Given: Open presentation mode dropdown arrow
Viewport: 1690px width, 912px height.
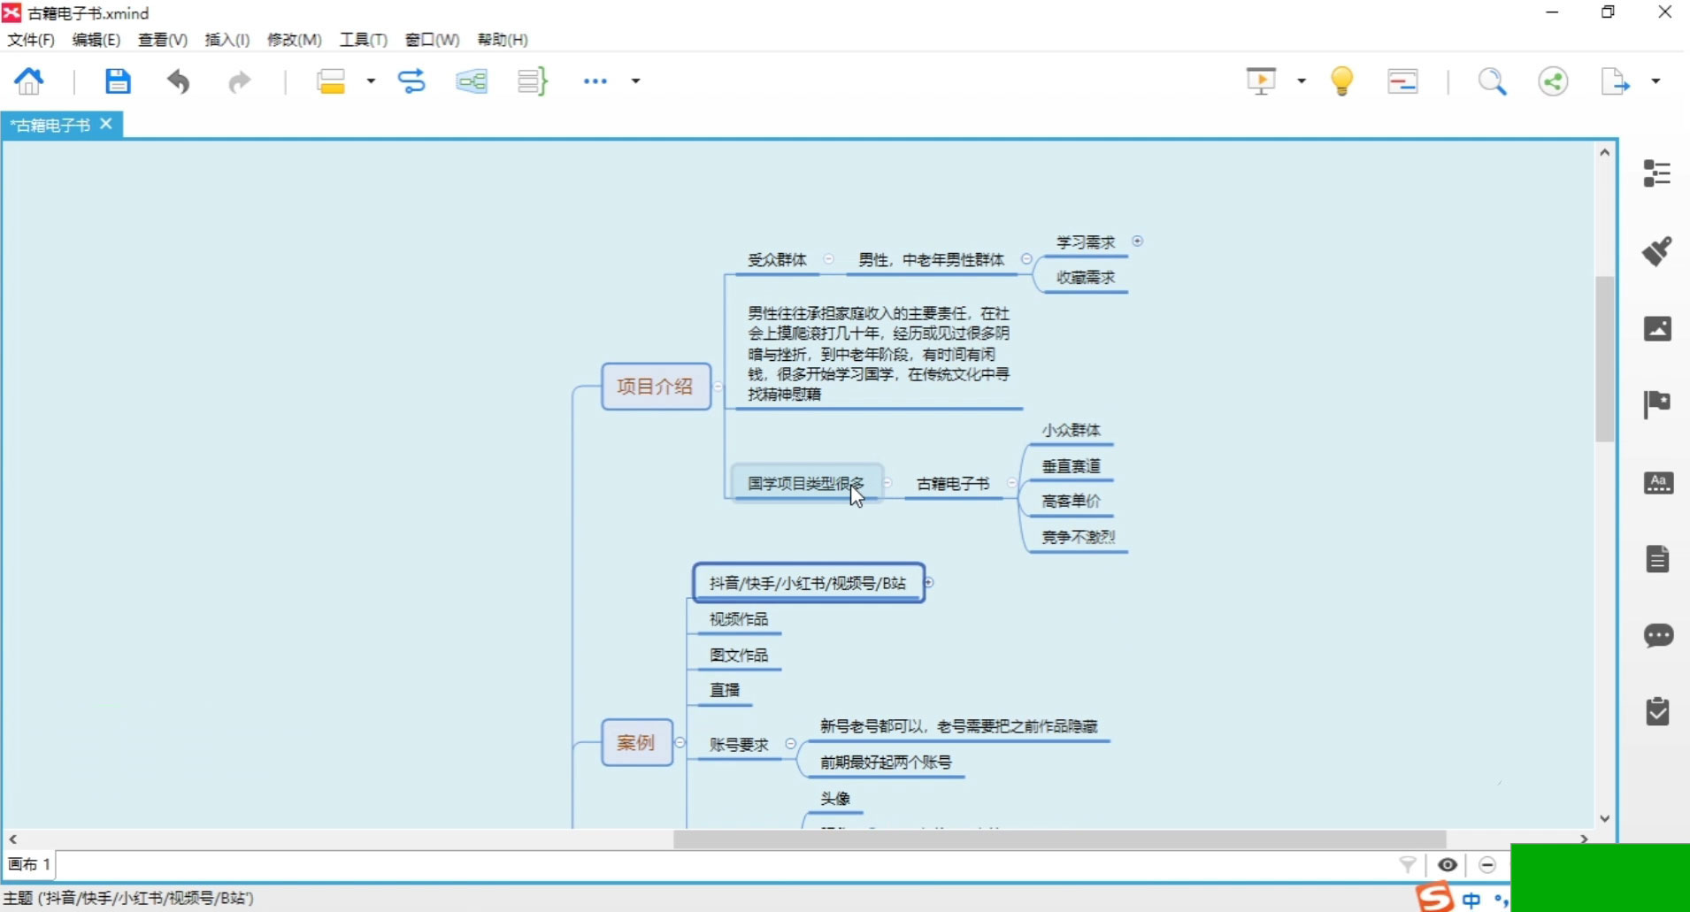Looking at the screenshot, I should point(1302,81).
